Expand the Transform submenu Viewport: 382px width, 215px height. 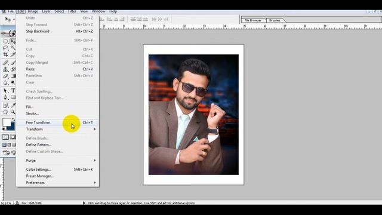coord(58,129)
